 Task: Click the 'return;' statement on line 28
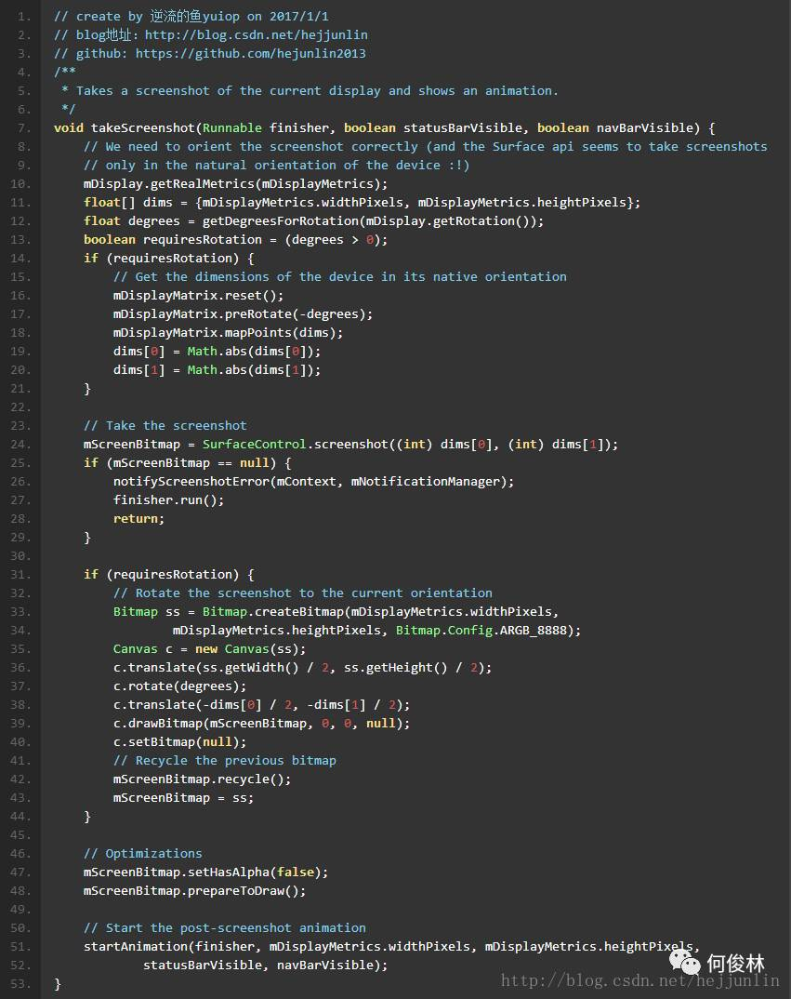[x=138, y=519]
